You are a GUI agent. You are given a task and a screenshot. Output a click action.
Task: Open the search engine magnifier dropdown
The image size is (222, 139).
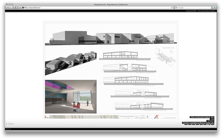pos(177,8)
